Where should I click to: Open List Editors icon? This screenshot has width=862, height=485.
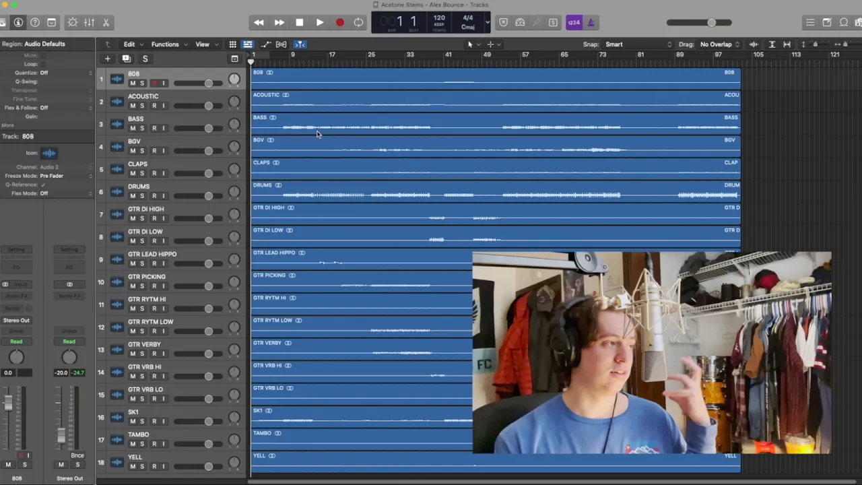click(x=810, y=22)
